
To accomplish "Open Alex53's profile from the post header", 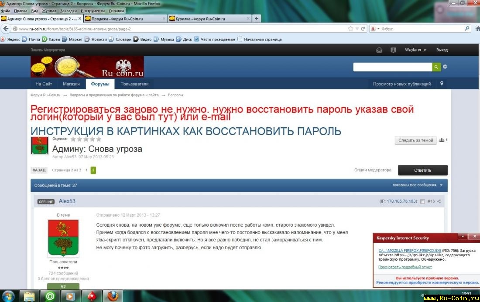I will (x=67, y=201).
